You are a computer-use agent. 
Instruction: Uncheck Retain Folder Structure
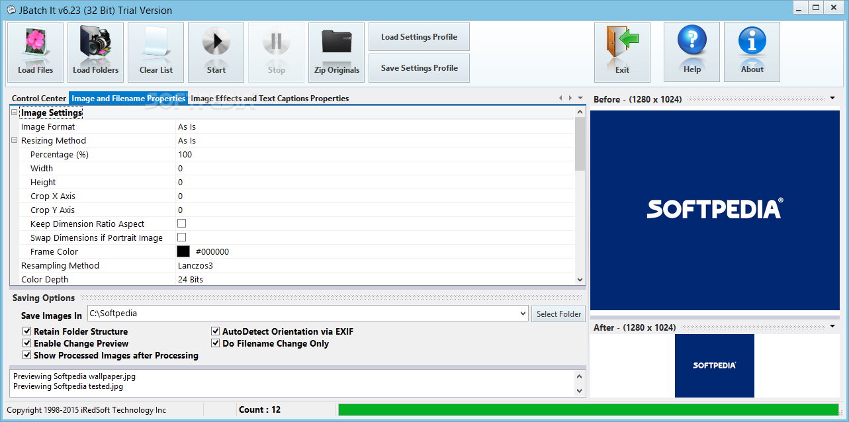(x=27, y=331)
